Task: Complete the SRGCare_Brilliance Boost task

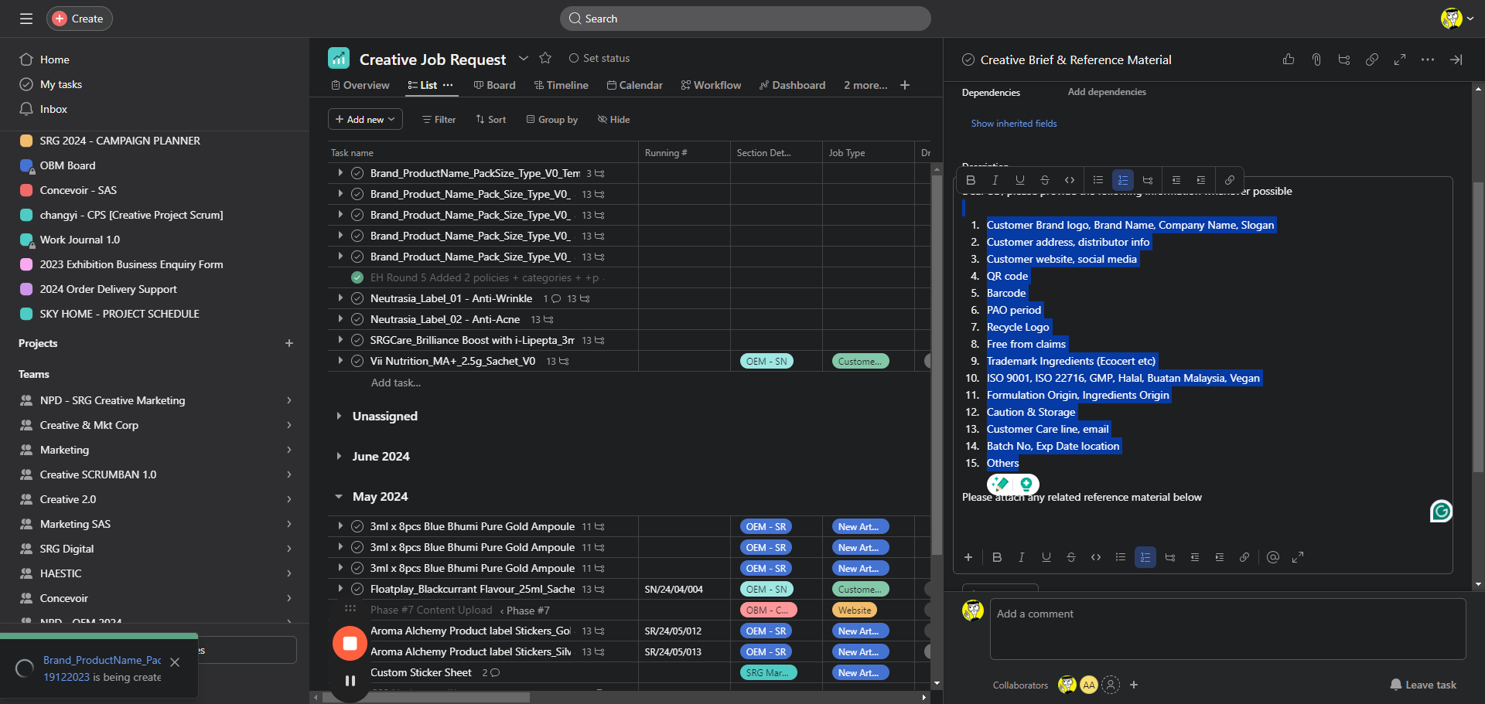Action: pyautogui.click(x=357, y=340)
